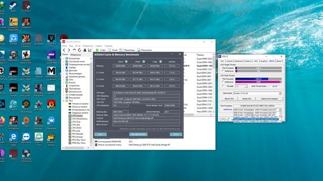The height and width of the screenshot is (181, 323).
Task: Open the VK Messenger desktop icon
Action: click(51, 123)
